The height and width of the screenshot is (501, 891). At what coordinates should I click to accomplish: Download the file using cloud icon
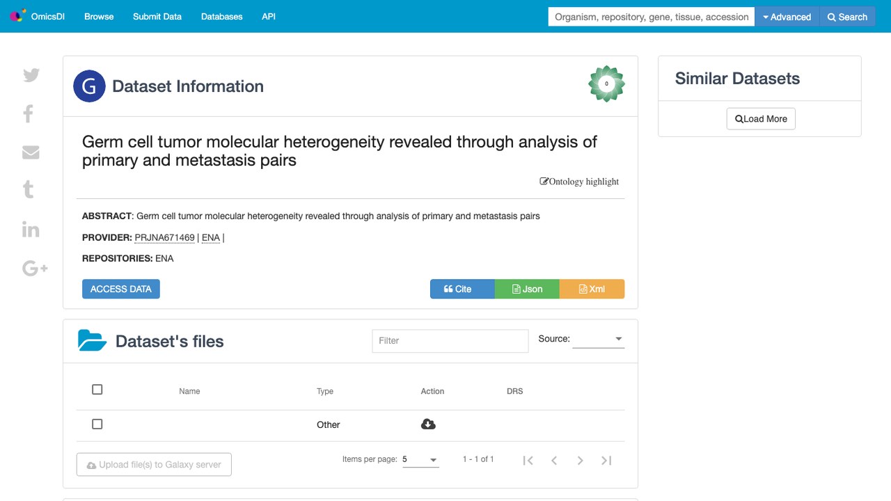tap(428, 424)
